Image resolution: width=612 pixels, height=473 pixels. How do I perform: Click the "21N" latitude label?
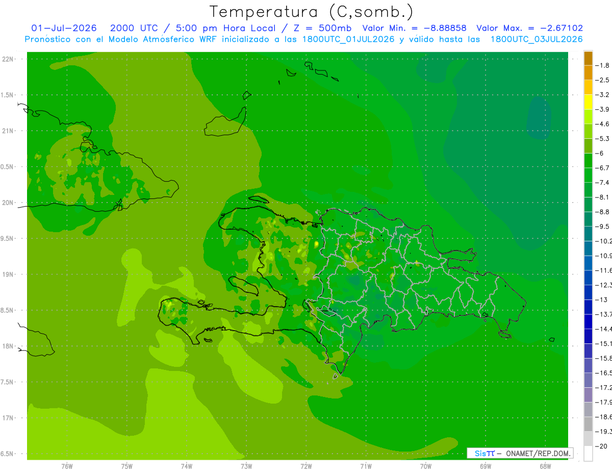coord(8,131)
